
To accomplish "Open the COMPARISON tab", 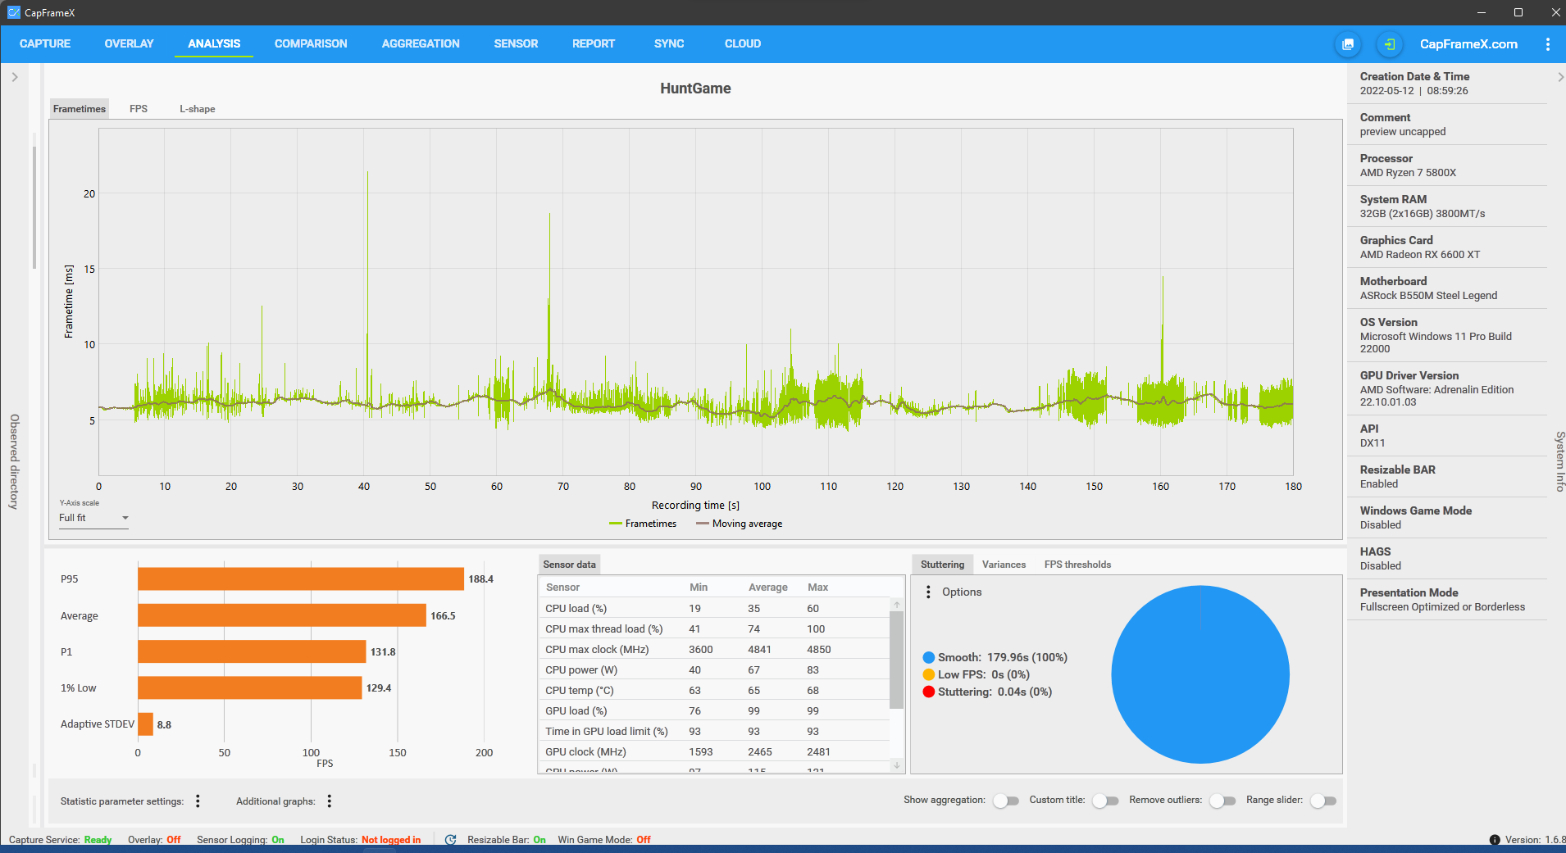I will click(x=311, y=44).
